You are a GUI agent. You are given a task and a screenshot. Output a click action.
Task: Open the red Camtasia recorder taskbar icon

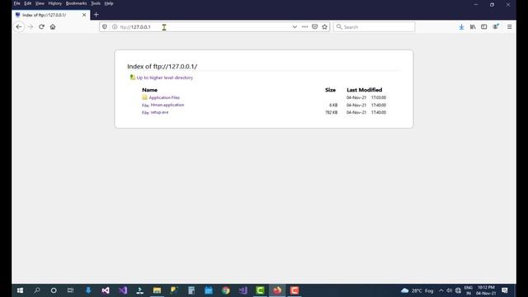coord(295,290)
